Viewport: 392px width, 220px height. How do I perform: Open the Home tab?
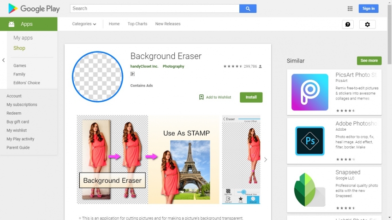point(114,24)
